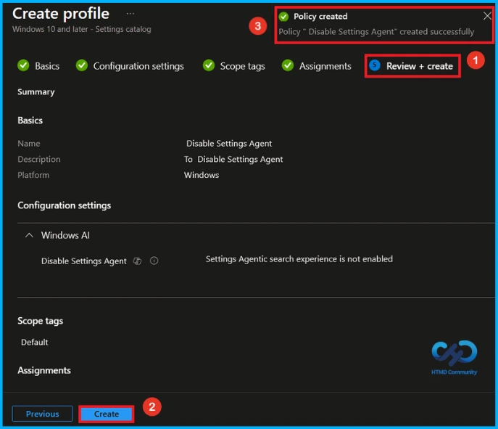This screenshot has height=429, width=498.
Task: Select description 'To Disable Settings Agent'
Action: point(233,159)
